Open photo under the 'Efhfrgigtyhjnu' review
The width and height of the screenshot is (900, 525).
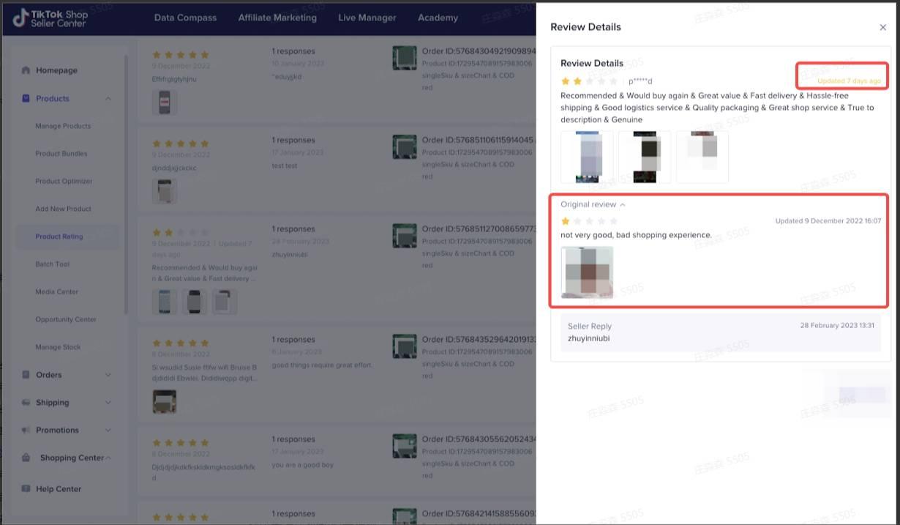(x=165, y=102)
